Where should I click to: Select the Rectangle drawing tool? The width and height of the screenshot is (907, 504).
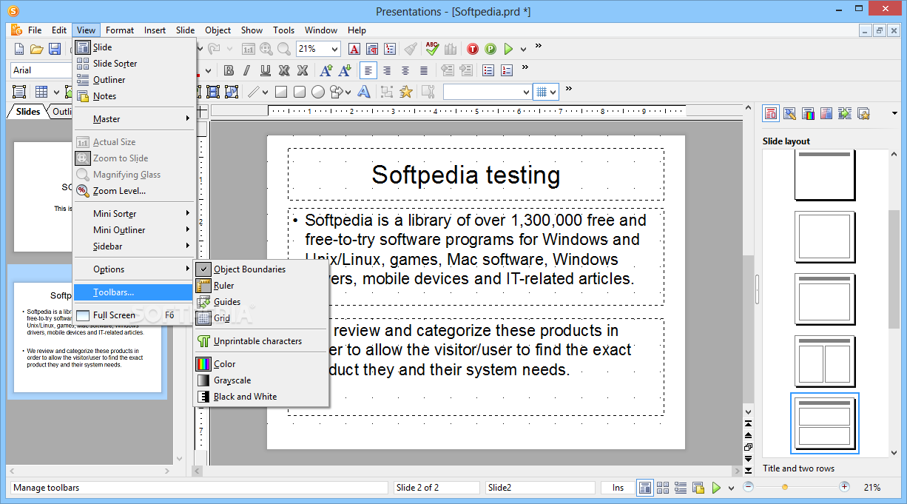click(281, 92)
